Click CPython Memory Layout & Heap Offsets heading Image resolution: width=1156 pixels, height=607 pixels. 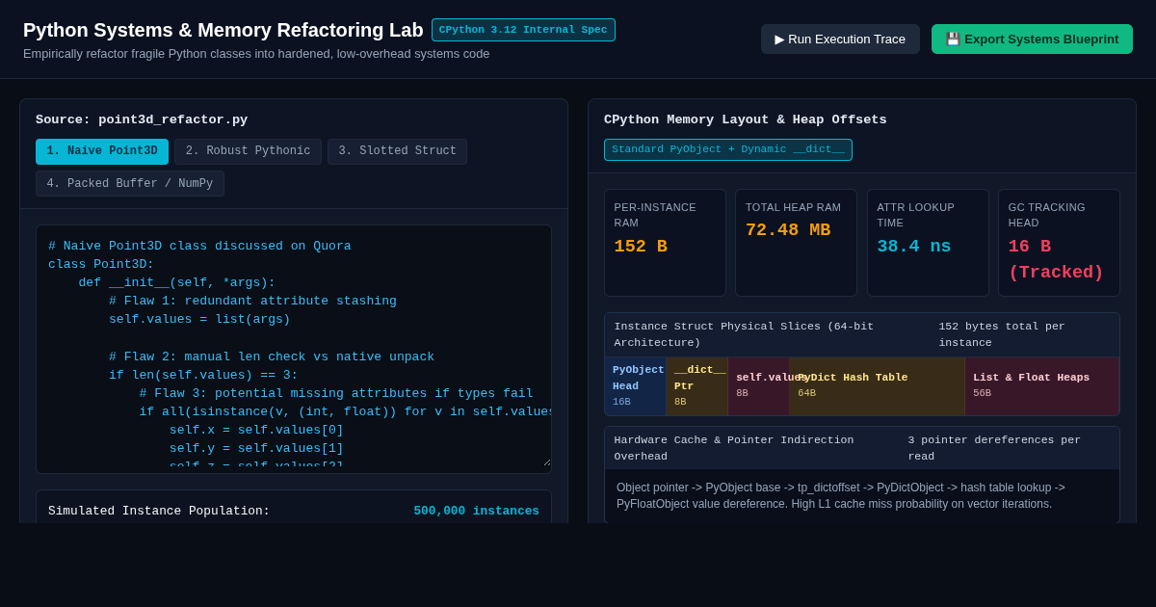tap(745, 119)
